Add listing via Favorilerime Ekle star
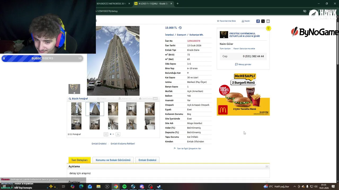The height and width of the screenshot is (190, 339). click(x=226, y=21)
